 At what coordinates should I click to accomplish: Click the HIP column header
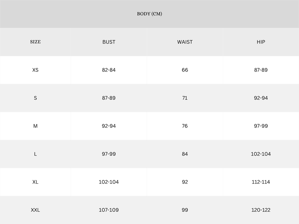[x=261, y=42]
